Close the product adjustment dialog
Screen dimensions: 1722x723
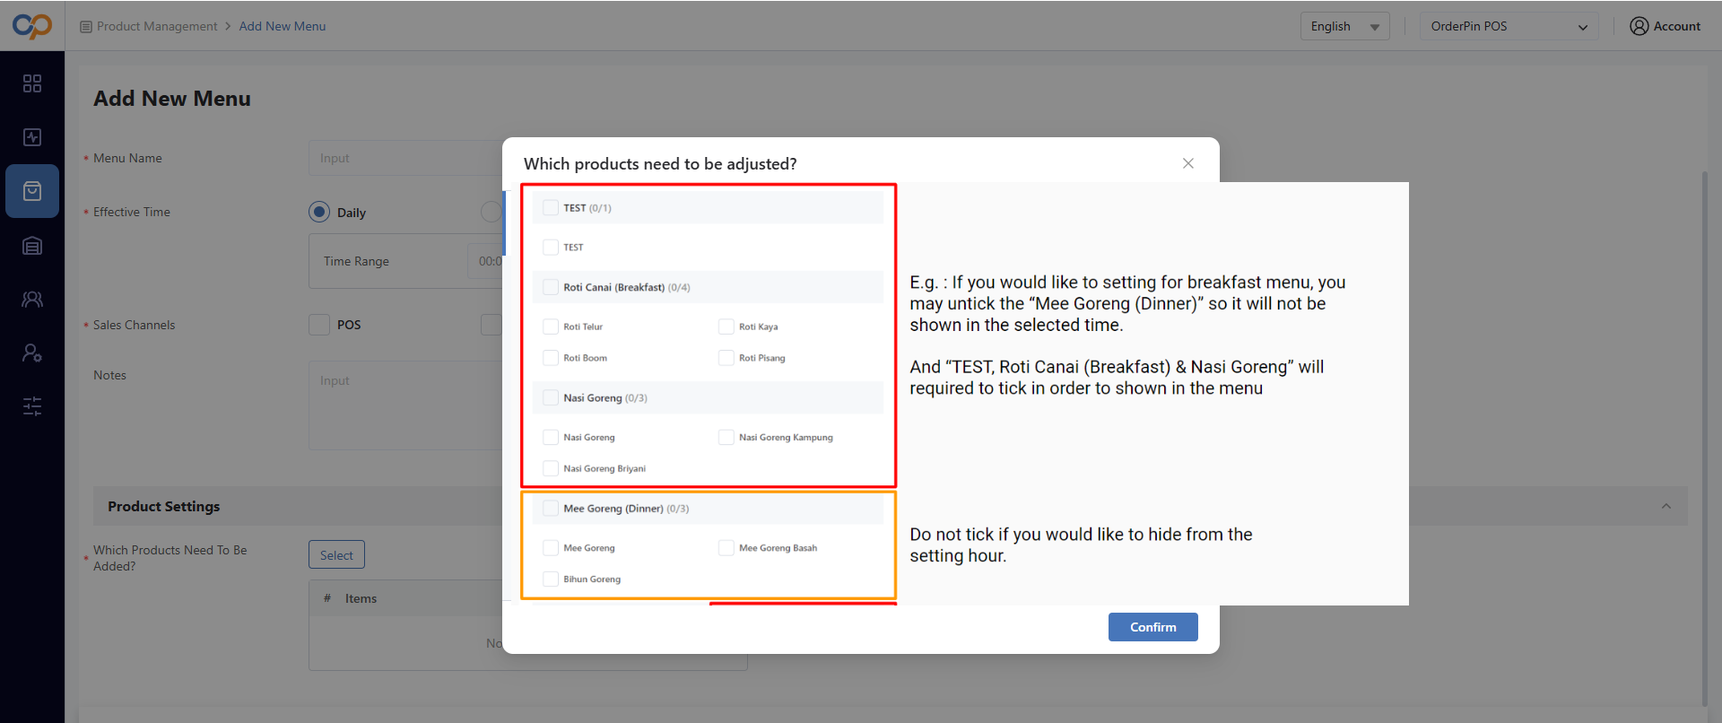pyautogui.click(x=1188, y=163)
